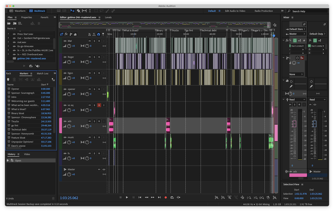Disarm record on vo eq track
Image resolution: width=334 pixels, height=212 pixels.
tap(99, 105)
